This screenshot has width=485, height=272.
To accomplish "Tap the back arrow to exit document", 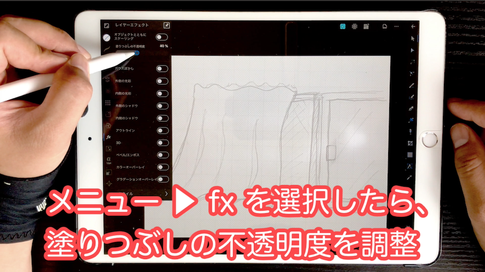I will tap(414, 26).
